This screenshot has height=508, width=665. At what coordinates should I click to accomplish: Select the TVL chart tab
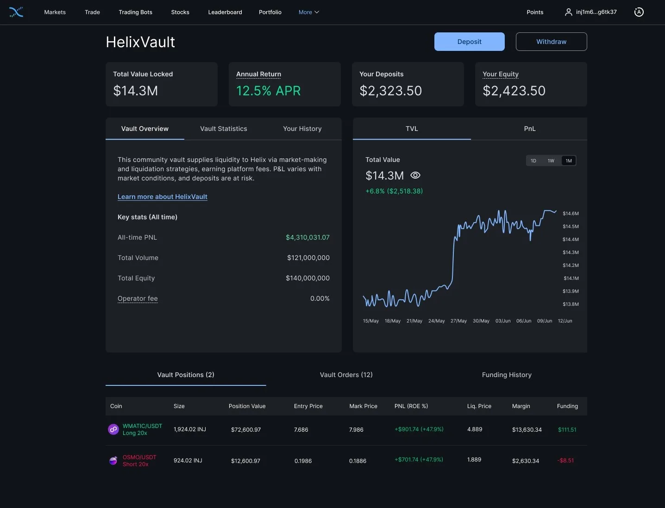(x=412, y=129)
